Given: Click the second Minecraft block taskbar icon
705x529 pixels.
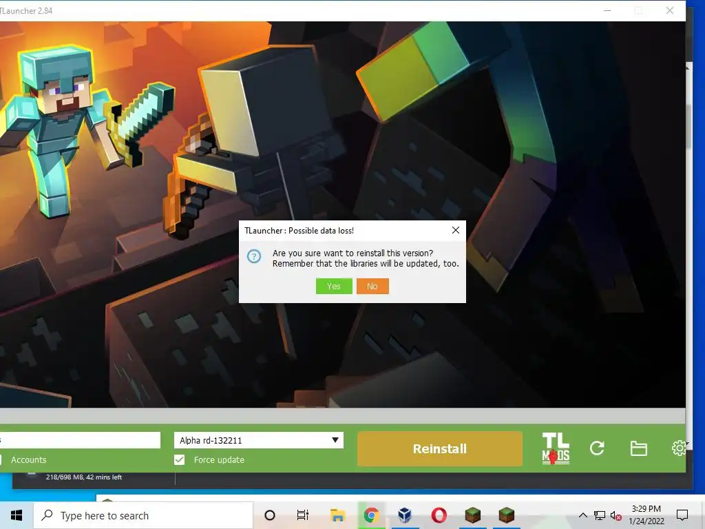Looking at the screenshot, I should 506,515.
